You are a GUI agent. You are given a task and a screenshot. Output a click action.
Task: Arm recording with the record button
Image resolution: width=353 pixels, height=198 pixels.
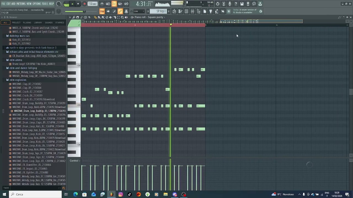tap(84, 4)
